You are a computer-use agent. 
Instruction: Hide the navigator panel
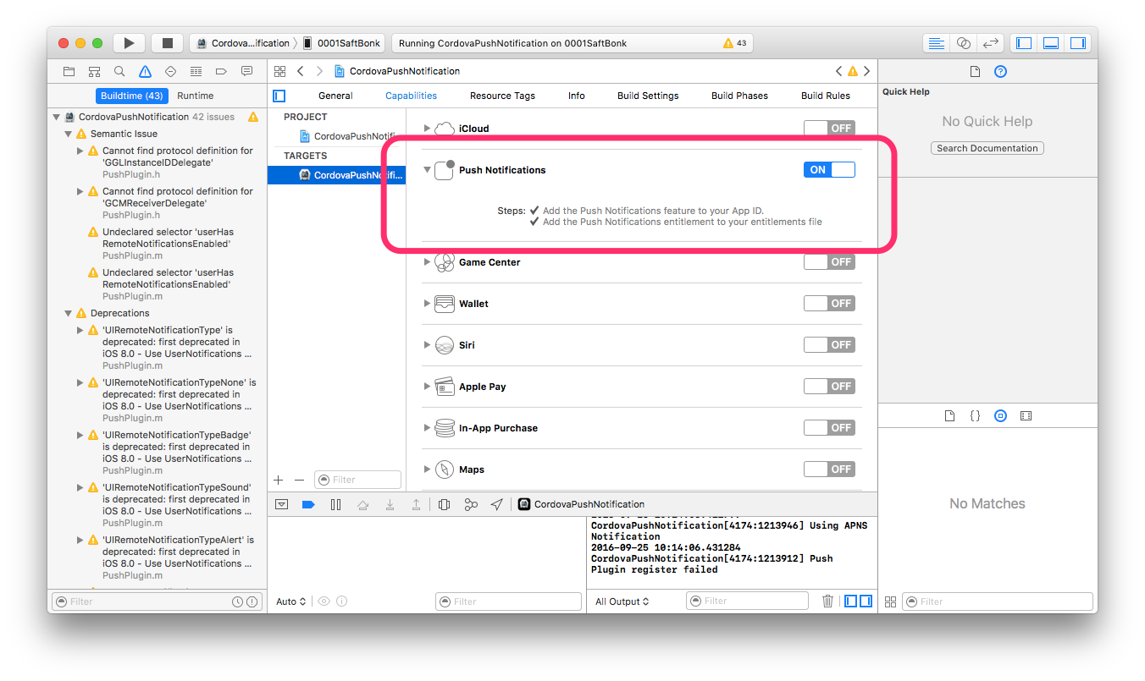[x=1024, y=43]
